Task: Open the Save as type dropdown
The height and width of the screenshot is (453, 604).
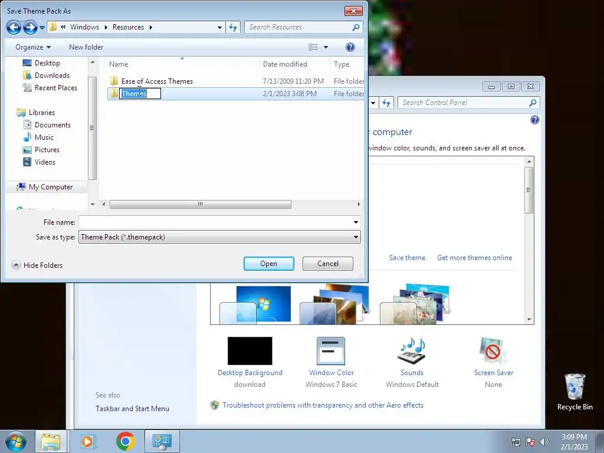Action: 219,237
